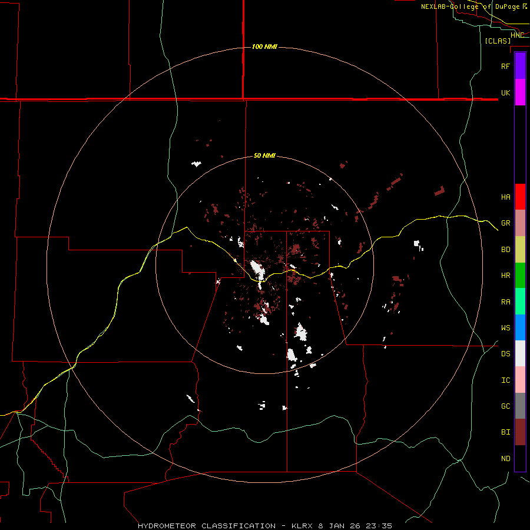Click the mint RA legend swatch

click(x=520, y=302)
